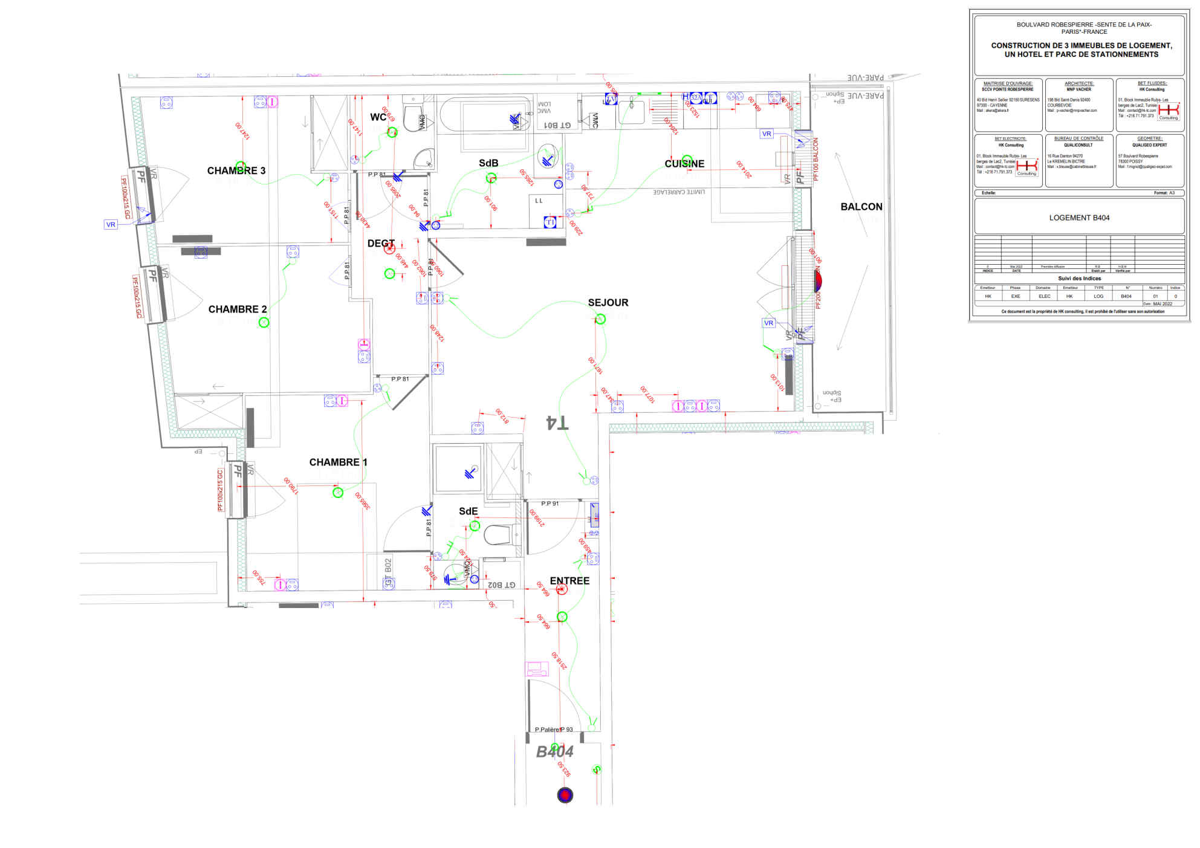Screen dimensions: 1200x848
Task: Click the green light symbol in WC
Action: click(x=392, y=132)
